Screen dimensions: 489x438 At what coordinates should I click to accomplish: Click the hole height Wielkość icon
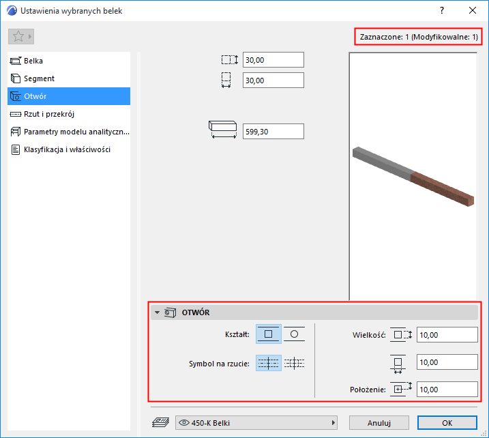coord(401,335)
